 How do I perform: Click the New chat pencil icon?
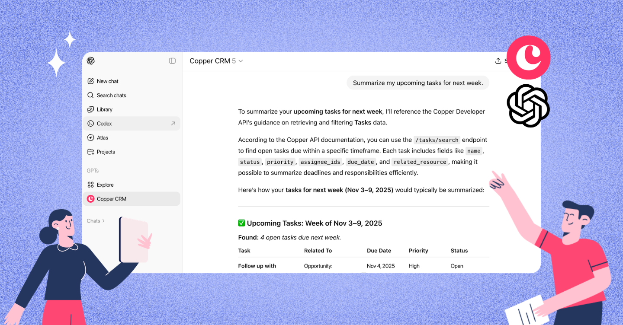[90, 81]
